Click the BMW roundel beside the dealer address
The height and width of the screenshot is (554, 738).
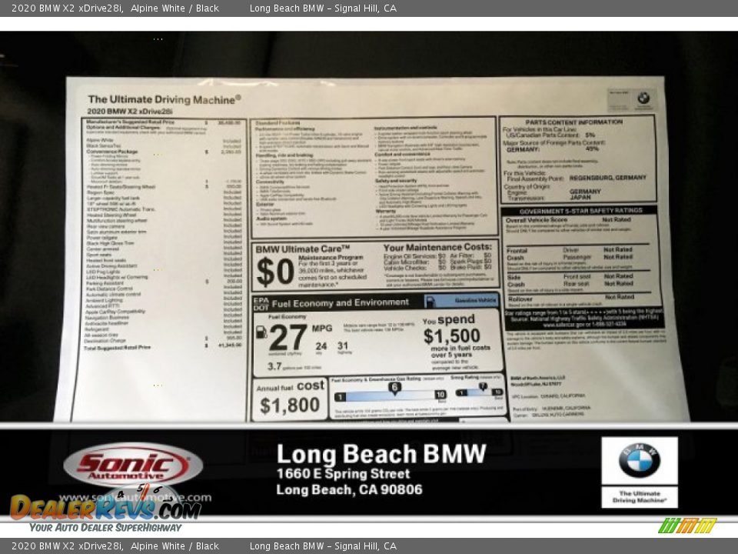pos(639,460)
